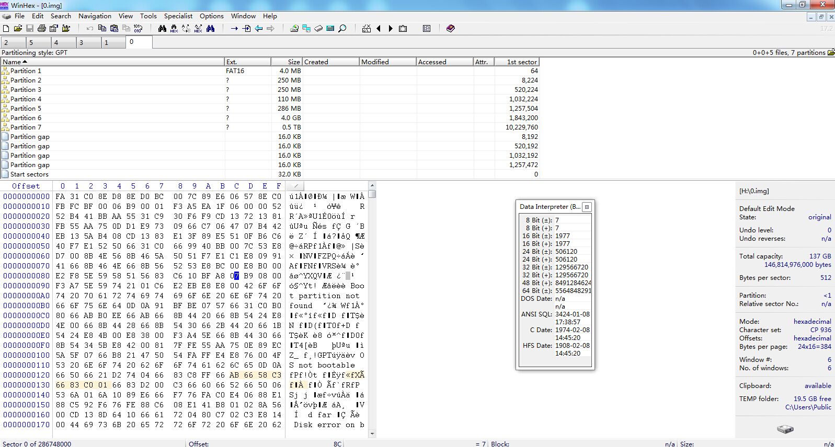Click the table grid toolbar icon
835x447 pixels.
427,28
